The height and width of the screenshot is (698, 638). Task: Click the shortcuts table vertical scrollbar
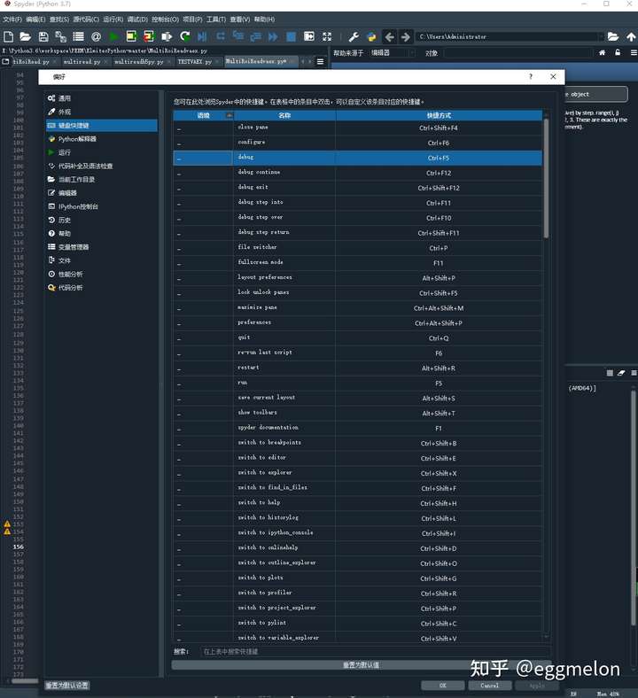click(546, 178)
